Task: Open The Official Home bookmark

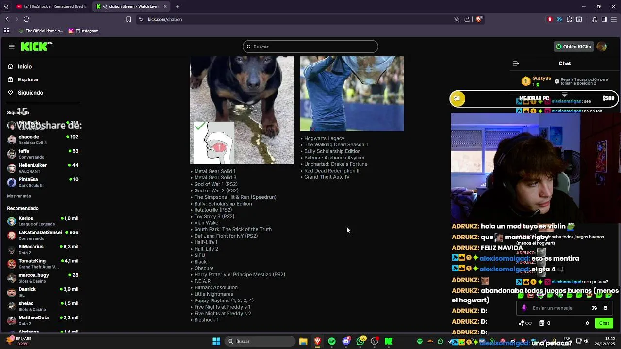Action: [41, 31]
